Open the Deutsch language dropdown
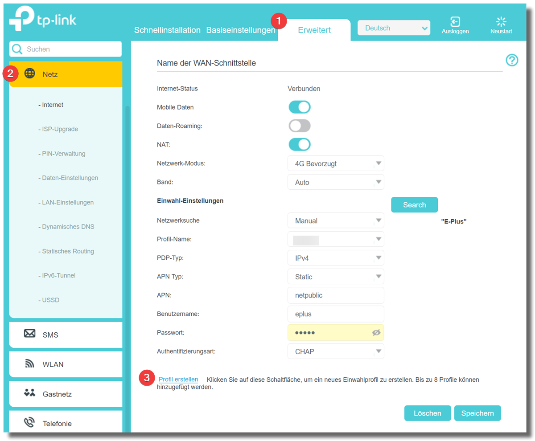Viewport: 535px width, 441px height. [x=394, y=28]
